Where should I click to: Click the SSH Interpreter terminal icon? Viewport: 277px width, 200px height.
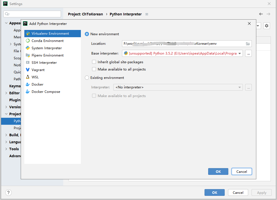click(28, 63)
